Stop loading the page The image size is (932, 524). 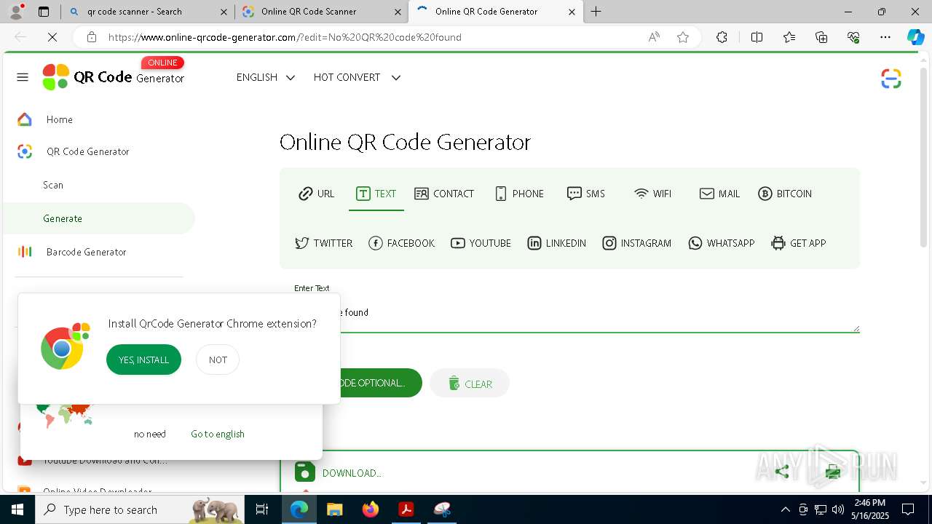[x=52, y=37]
